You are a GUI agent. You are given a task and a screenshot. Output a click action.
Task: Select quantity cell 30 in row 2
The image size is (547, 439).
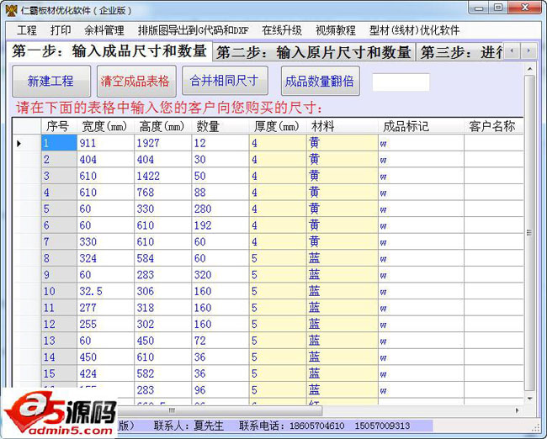click(220, 159)
